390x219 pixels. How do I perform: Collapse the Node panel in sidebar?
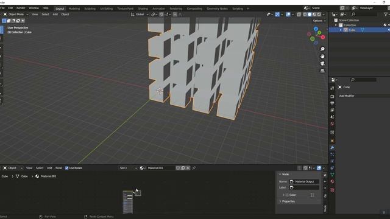tap(280, 175)
